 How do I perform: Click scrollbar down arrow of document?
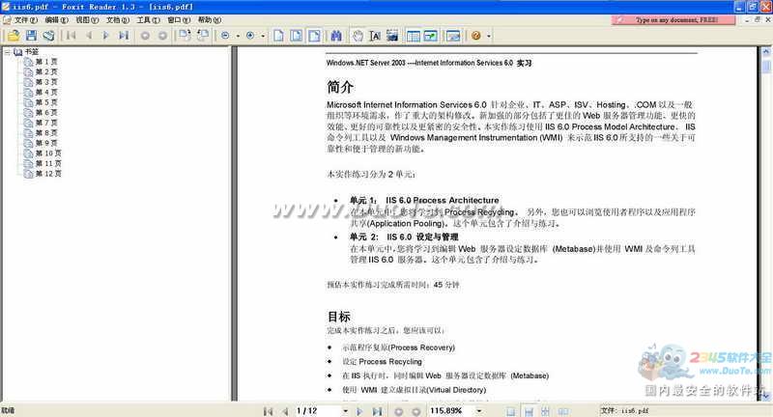coord(766,396)
